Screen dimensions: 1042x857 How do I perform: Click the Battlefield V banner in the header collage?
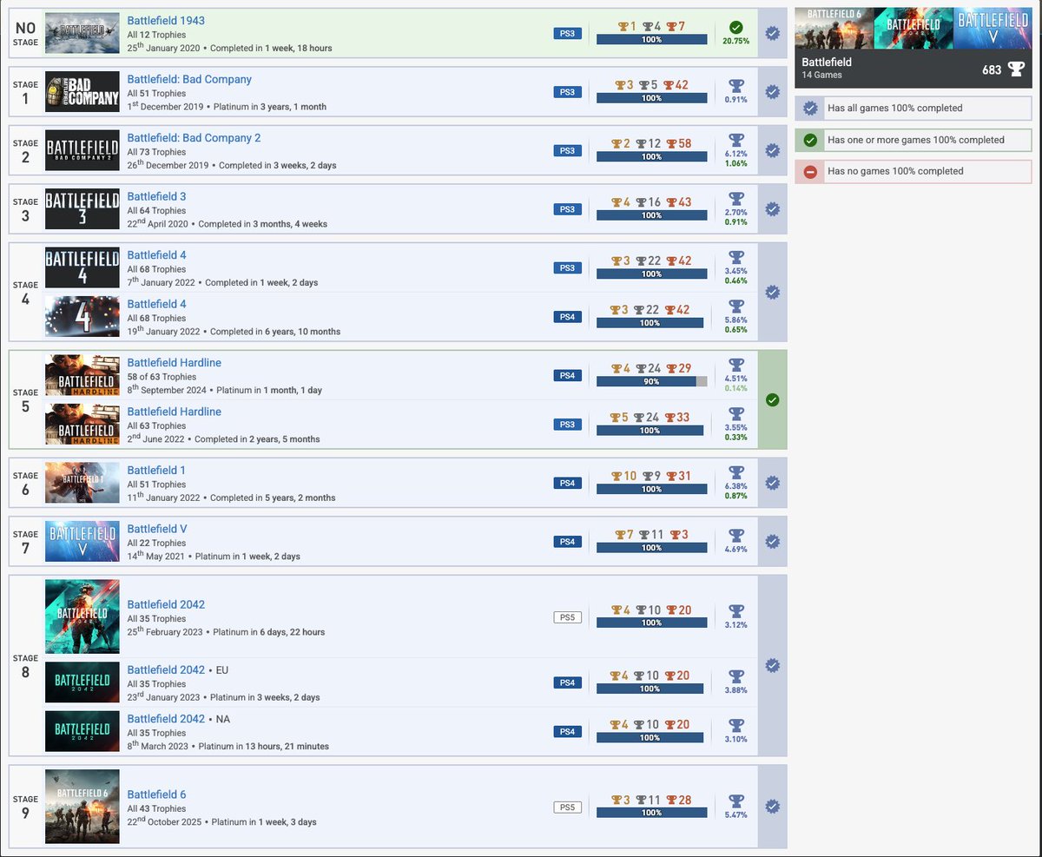pyautogui.click(x=994, y=28)
